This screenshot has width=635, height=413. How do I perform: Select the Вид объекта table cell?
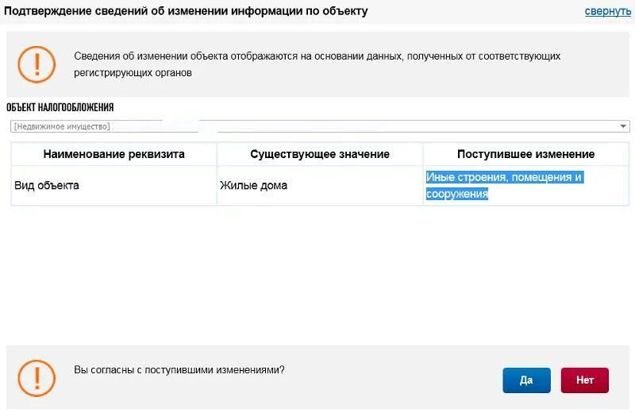(x=114, y=186)
